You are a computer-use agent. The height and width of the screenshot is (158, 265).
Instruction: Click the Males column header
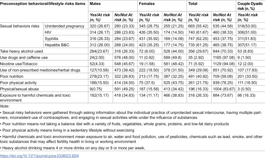click(95, 4)
